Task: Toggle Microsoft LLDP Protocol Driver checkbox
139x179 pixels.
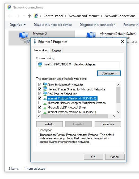Action: 40,107
